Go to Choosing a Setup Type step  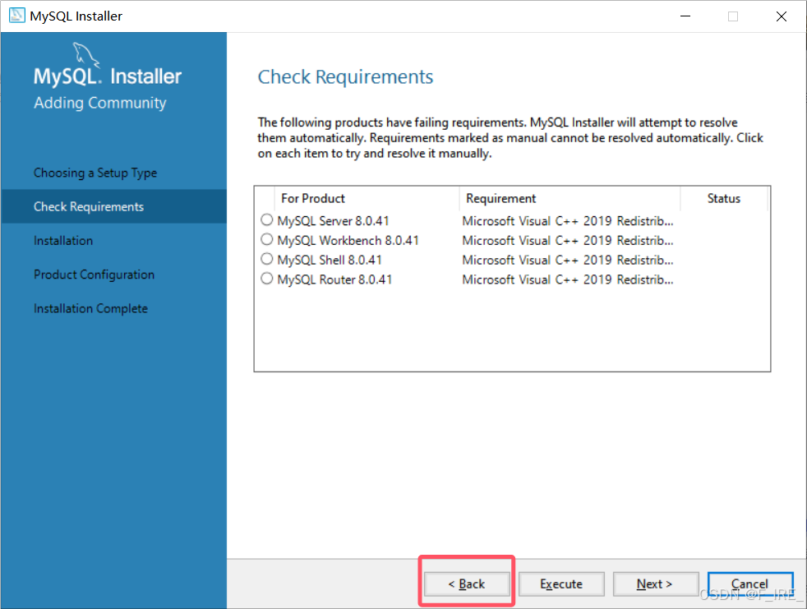pos(95,173)
